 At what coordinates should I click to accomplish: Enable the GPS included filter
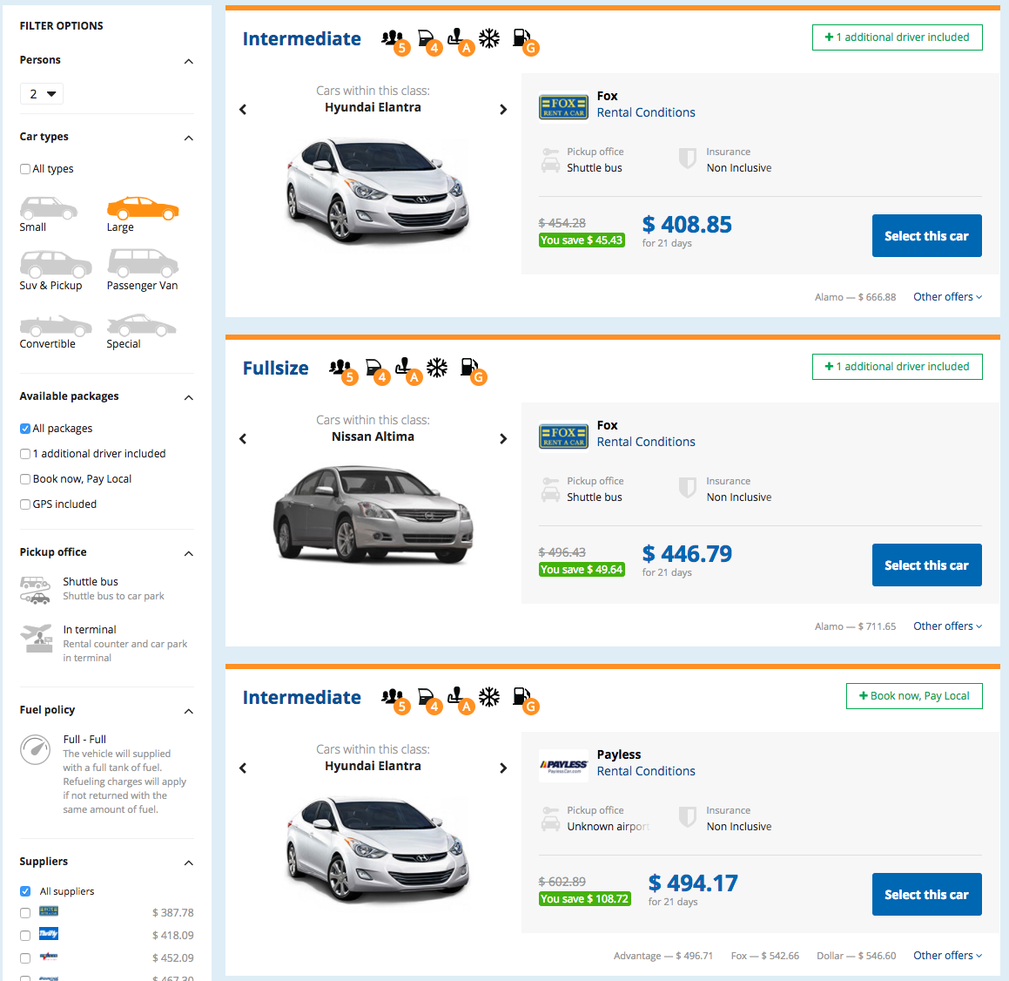click(25, 504)
